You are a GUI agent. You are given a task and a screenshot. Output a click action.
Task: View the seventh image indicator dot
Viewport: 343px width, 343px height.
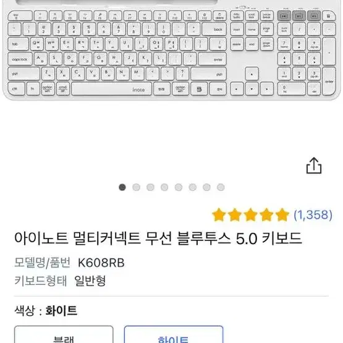coord(206,187)
